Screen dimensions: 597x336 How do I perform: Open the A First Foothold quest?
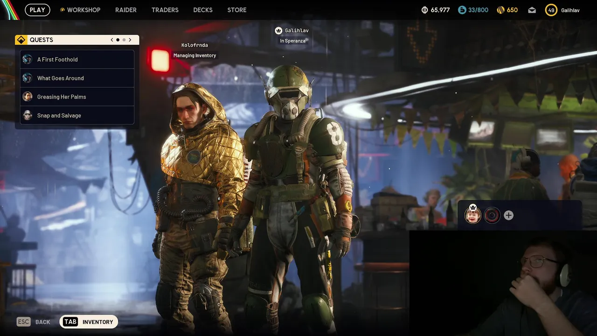[x=77, y=59]
